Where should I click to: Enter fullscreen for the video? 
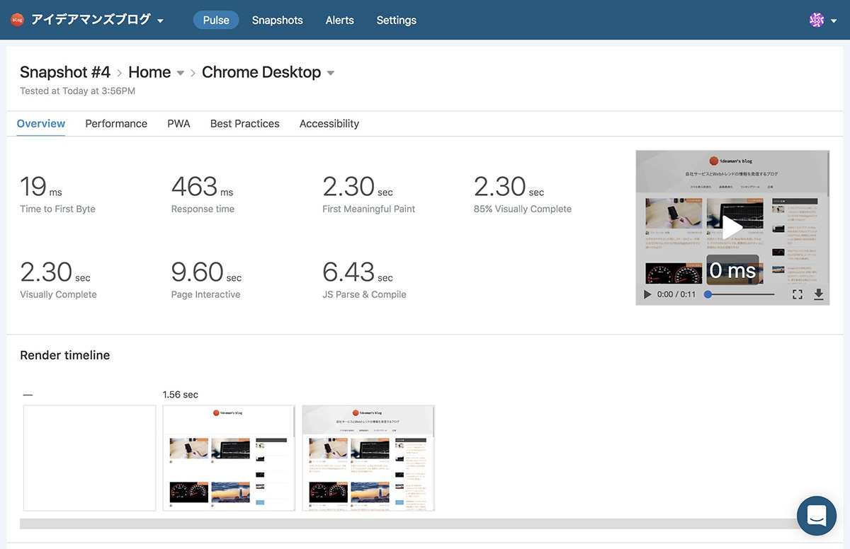click(798, 294)
